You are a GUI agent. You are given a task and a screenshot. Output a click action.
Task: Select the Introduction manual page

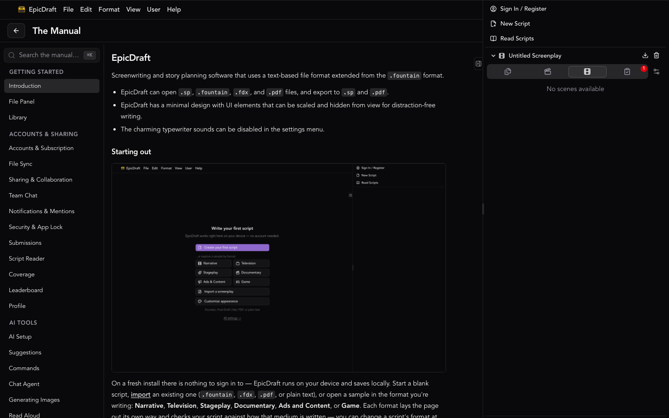coord(52,86)
